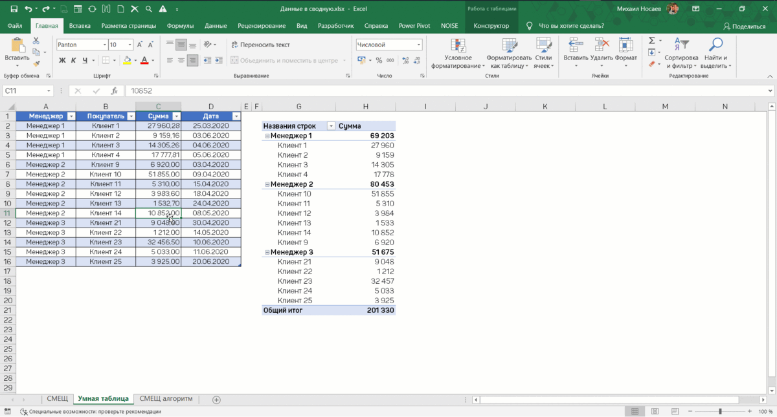
Task: Toggle italic formatting (К)
Action: [x=74, y=60]
